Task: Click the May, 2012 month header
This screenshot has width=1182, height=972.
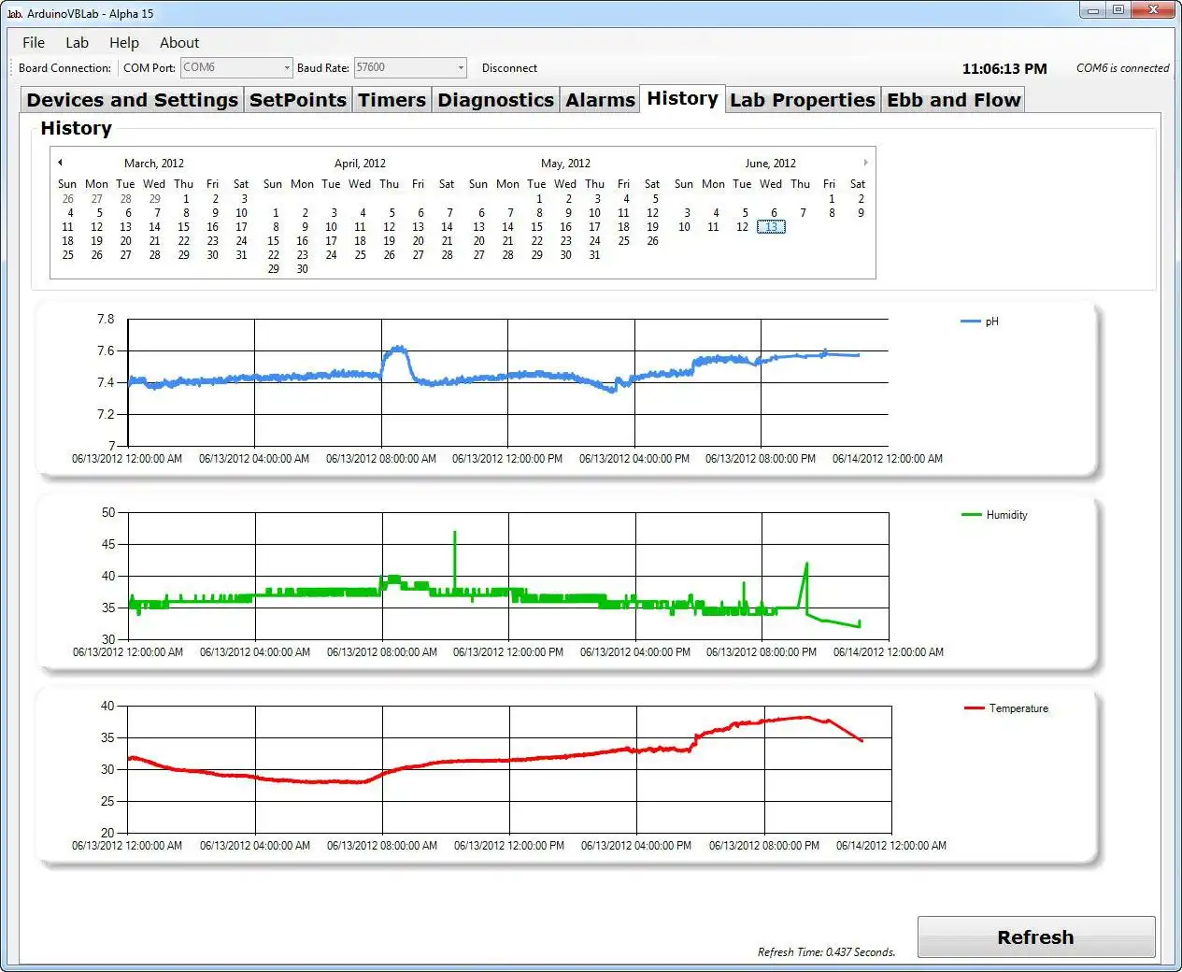Action: 565,164
